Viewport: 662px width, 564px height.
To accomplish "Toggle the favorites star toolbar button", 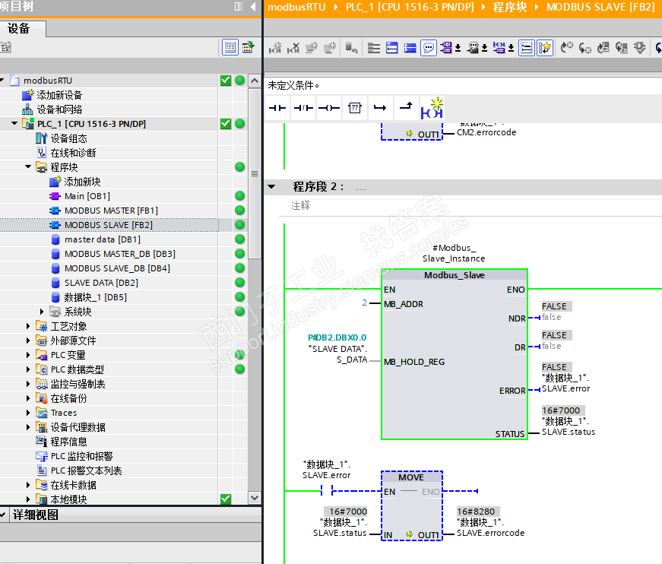I will click(x=544, y=48).
